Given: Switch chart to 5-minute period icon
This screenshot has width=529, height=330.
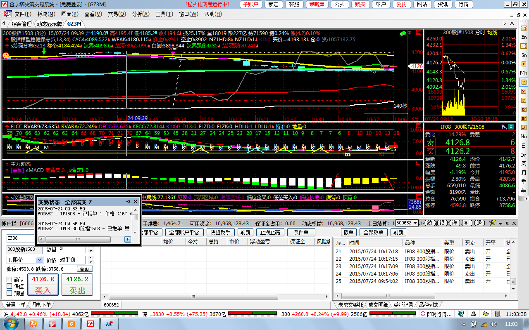Looking at the screenshot, I should coord(524,91).
